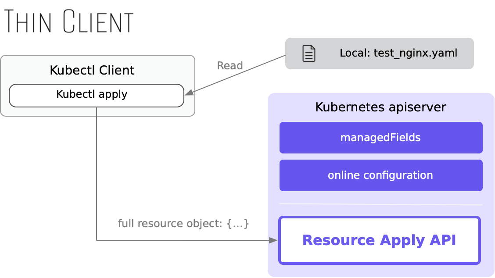Viewport: 495px width, 278px height.
Task: Select the Resource Apply API box
Action: (380, 240)
